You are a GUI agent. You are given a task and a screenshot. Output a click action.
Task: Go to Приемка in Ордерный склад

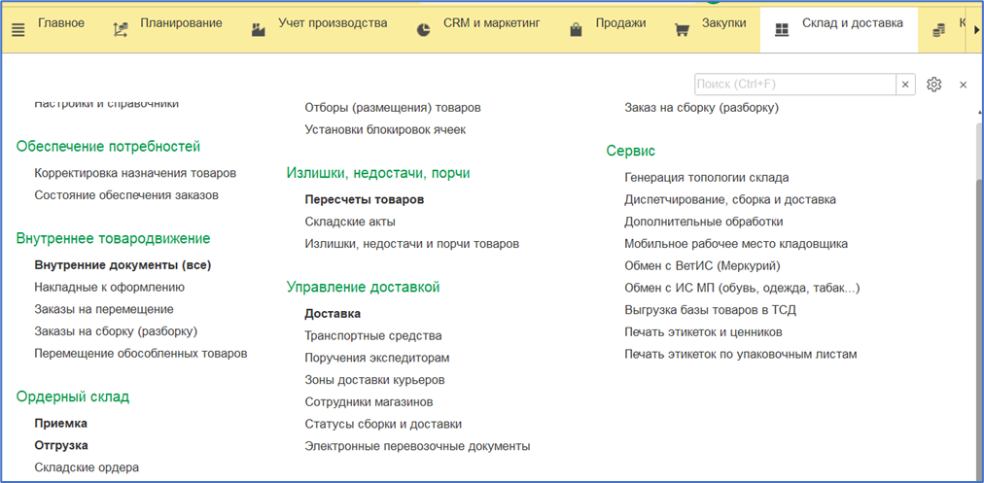tap(60, 423)
